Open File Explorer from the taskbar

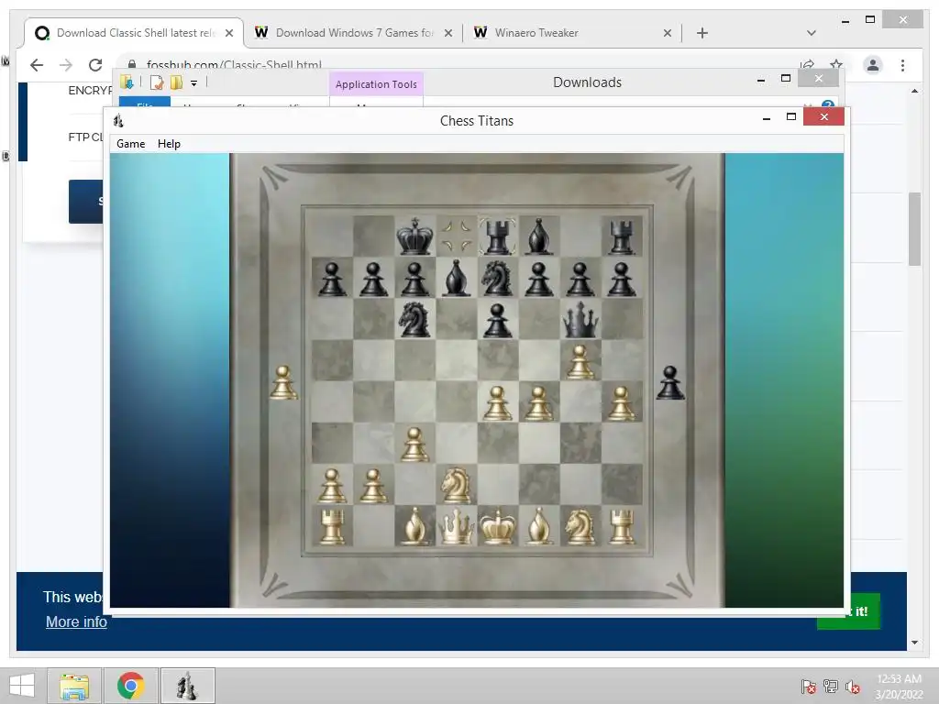point(74,686)
